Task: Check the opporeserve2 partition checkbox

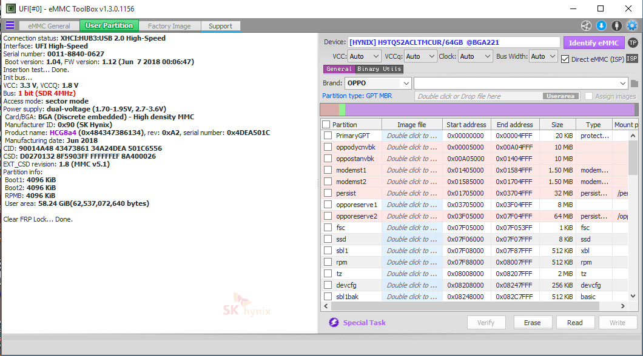Action: 328,216
